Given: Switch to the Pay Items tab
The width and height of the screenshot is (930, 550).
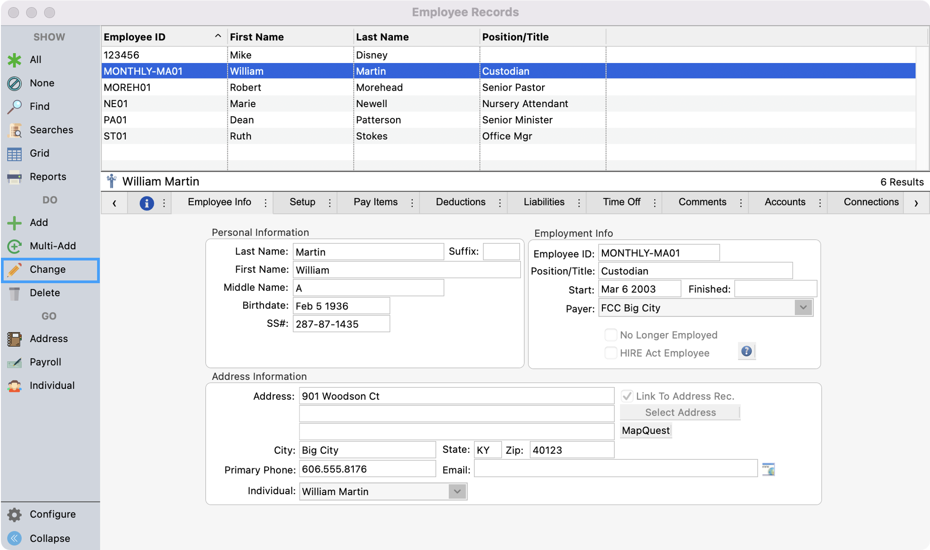Looking at the screenshot, I should (x=375, y=202).
